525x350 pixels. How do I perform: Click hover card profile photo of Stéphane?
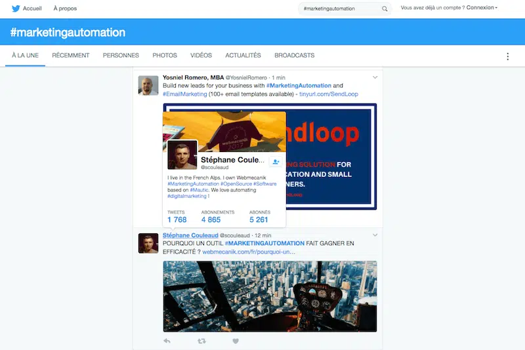click(x=182, y=155)
